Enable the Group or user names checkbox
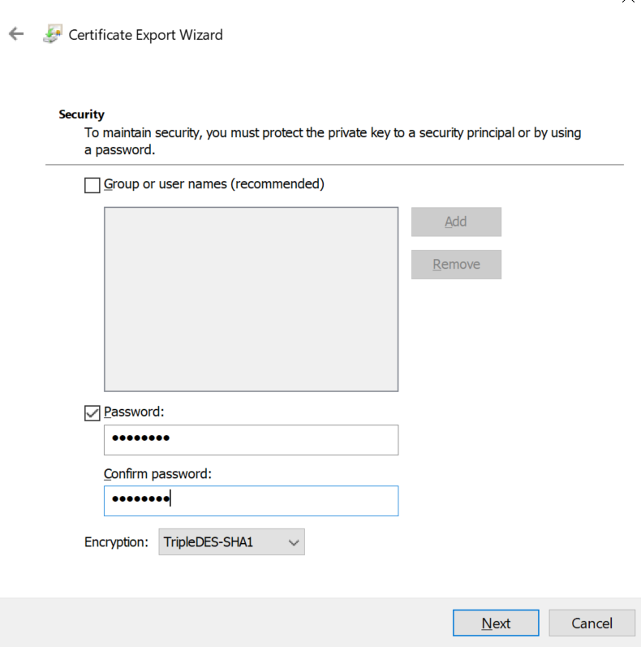Image resolution: width=641 pixels, height=647 pixels. tap(92, 185)
